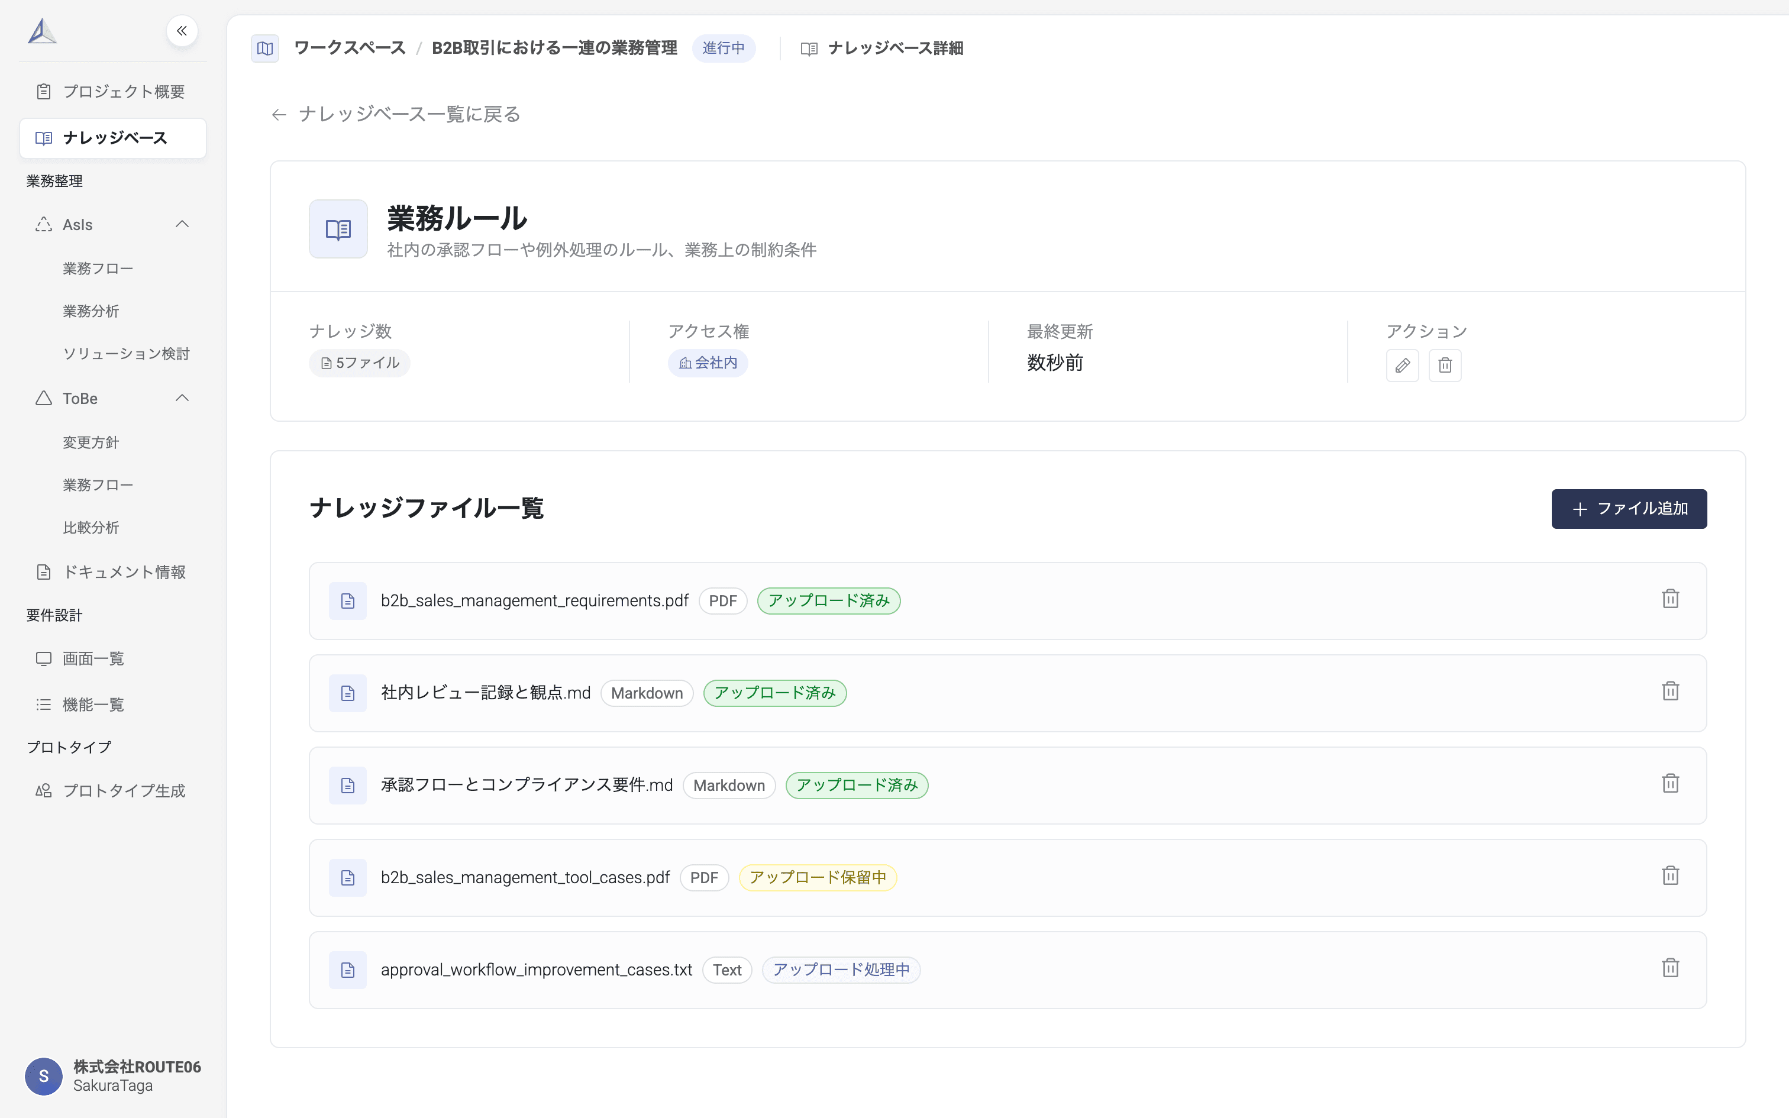
Task: Collapse the AsIs section chevron
Action: tap(182, 224)
